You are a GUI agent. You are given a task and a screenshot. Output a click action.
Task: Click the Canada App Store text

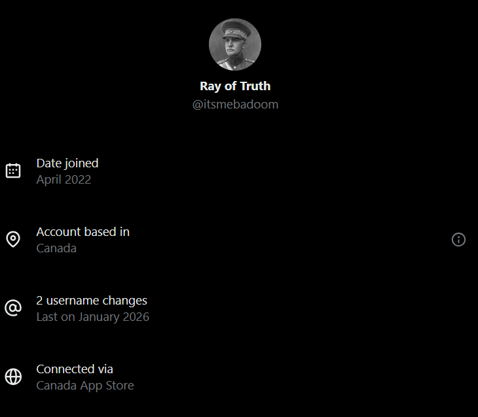click(x=85, y=386)
